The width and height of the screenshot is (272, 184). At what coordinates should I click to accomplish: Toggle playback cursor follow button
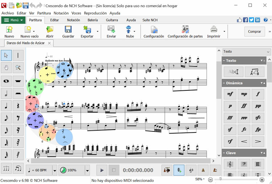(179, 170)
